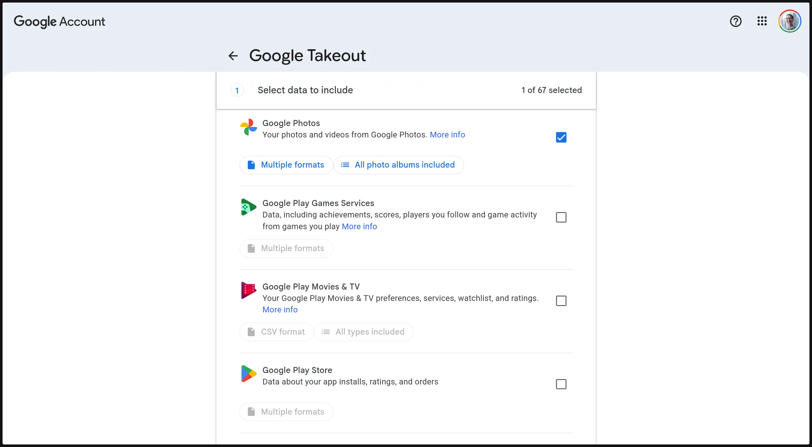Open All photo albums included list

399,165
